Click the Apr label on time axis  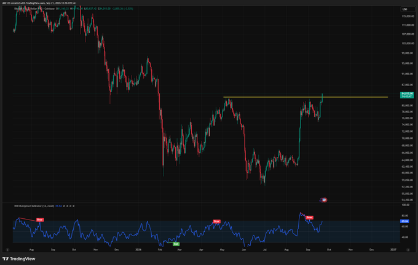201,250
